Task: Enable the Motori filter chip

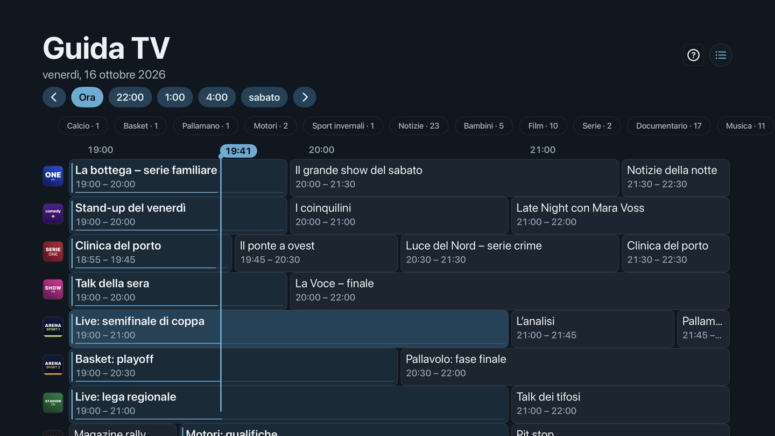Action: pyautogui.click(x=271, y=125)
